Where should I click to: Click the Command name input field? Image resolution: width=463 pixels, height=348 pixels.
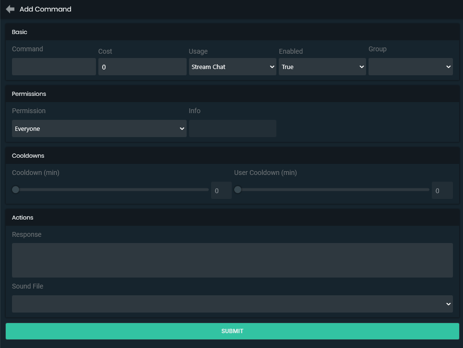(x=54, y=67)
